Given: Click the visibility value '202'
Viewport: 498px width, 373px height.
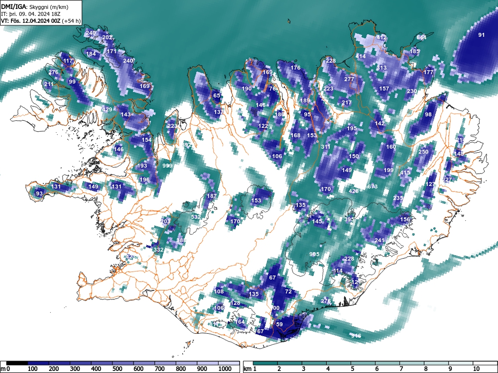Looking at the screenshot, I should pos(108,37).
